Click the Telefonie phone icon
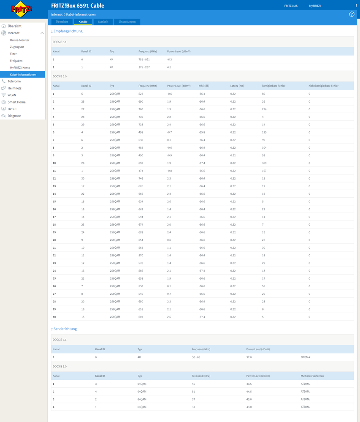Viewport: 360px width, 422px height. [x=4, y=81]
